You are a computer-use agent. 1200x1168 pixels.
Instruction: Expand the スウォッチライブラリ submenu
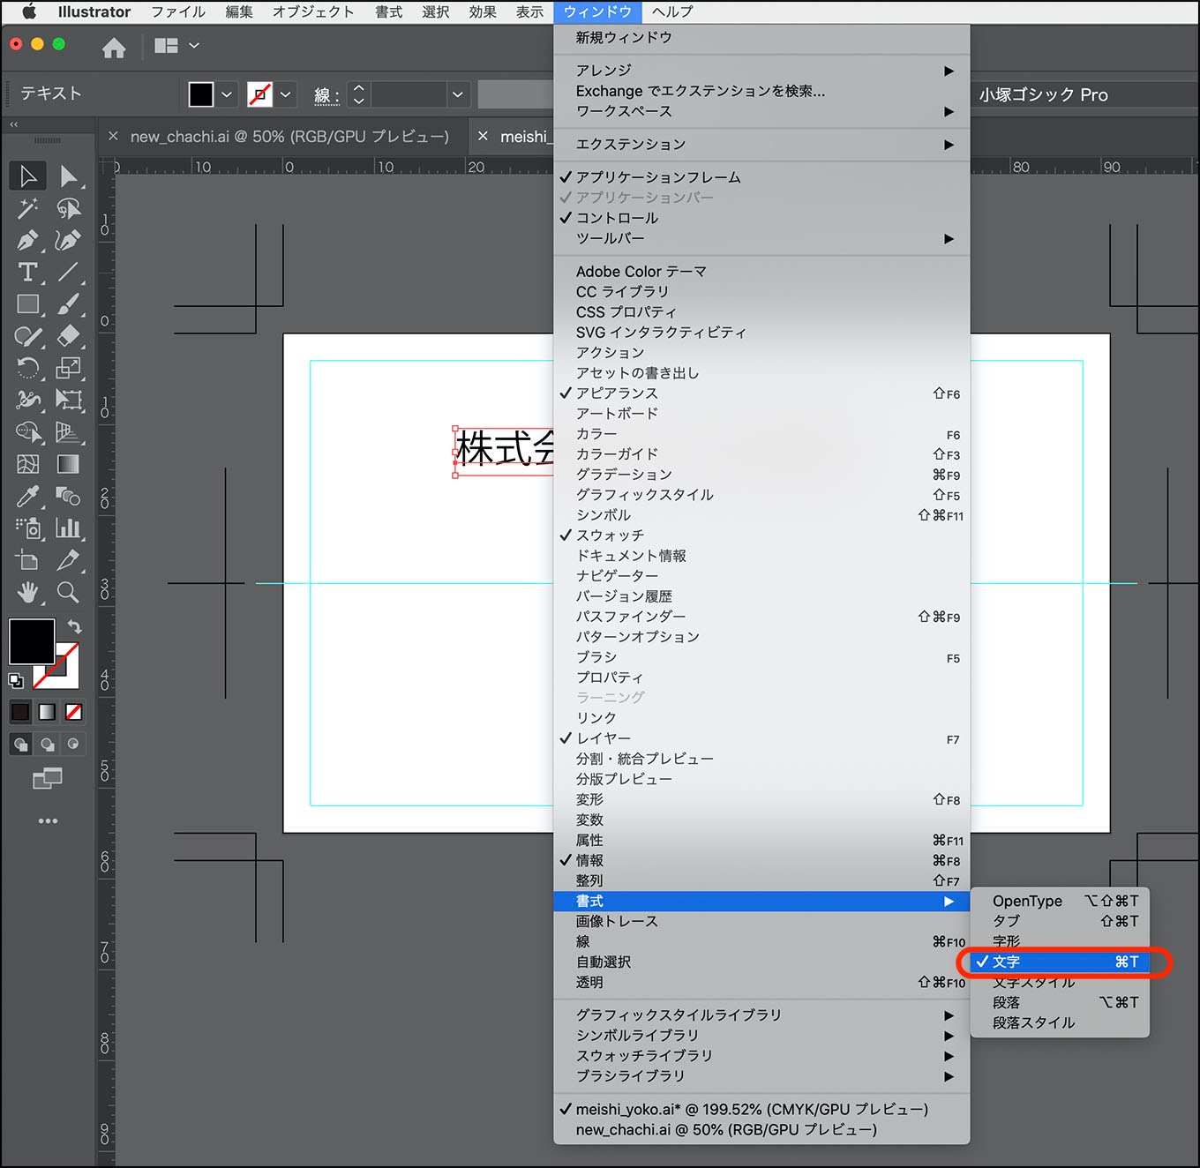tap(761, 1056)
